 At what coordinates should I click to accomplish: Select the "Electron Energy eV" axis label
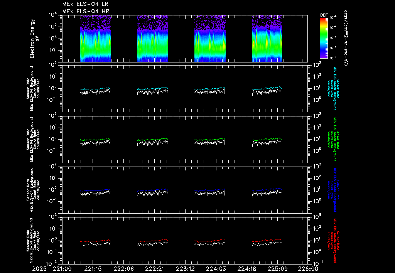(x=34, y=39)
